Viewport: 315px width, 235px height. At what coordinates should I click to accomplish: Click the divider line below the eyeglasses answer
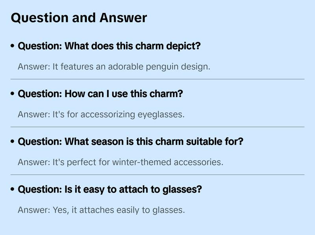click(157, 127)
